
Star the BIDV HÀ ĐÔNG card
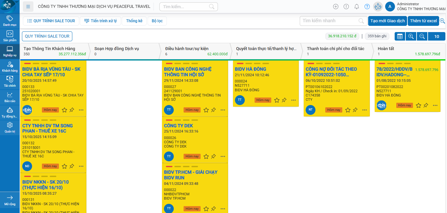click(277, 100)
